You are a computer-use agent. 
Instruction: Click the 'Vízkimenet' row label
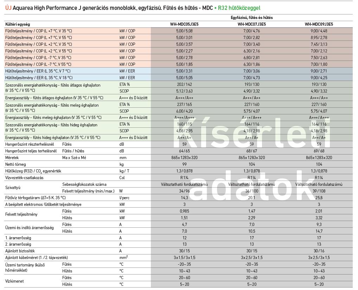click(x=14, y=281)
